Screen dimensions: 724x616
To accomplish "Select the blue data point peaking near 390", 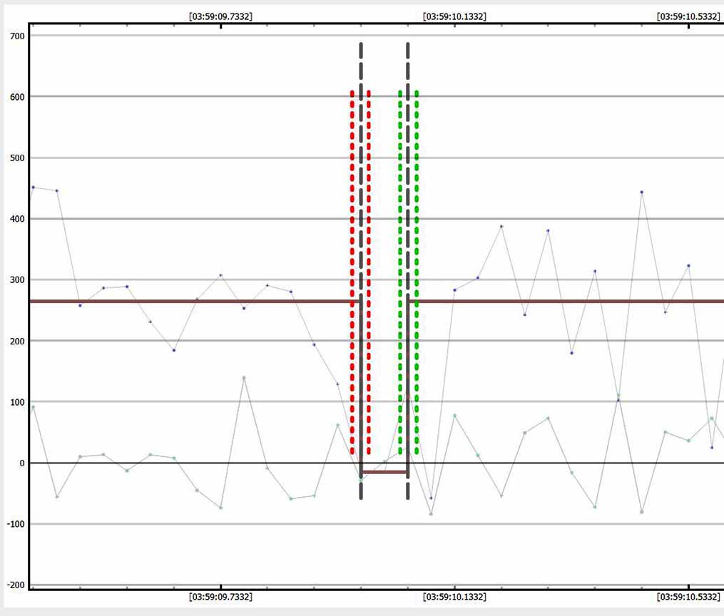I will pos(501,226).
